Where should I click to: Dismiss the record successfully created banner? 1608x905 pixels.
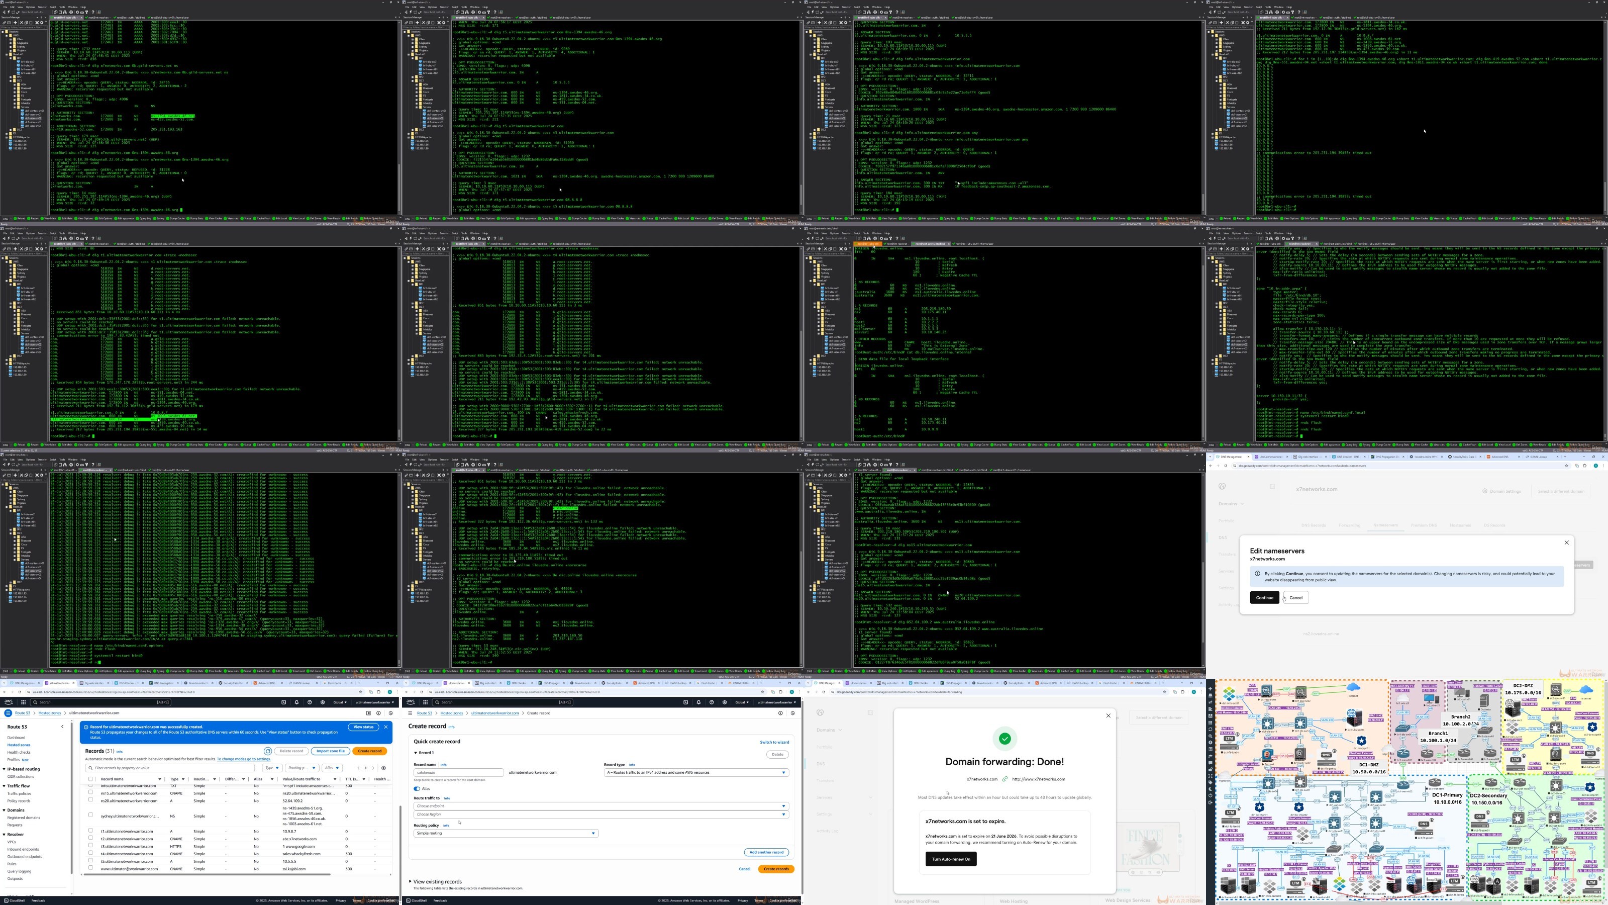pyautogui.click(x=386, y=727)
